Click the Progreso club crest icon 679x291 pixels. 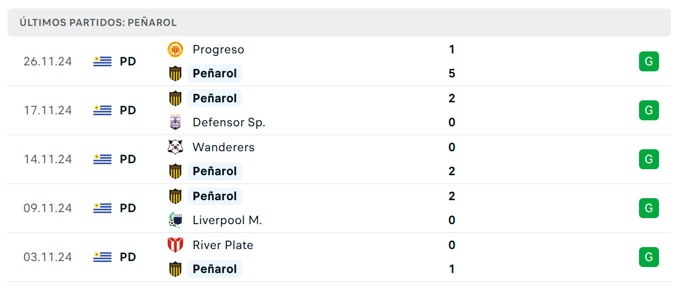coord(175,49)
